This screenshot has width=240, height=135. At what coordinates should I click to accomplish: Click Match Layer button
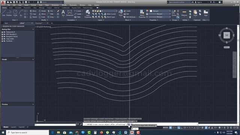pos(109,17)
